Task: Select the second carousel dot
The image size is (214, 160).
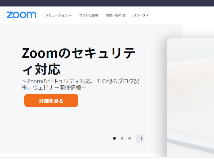Action: pos(122,138)
